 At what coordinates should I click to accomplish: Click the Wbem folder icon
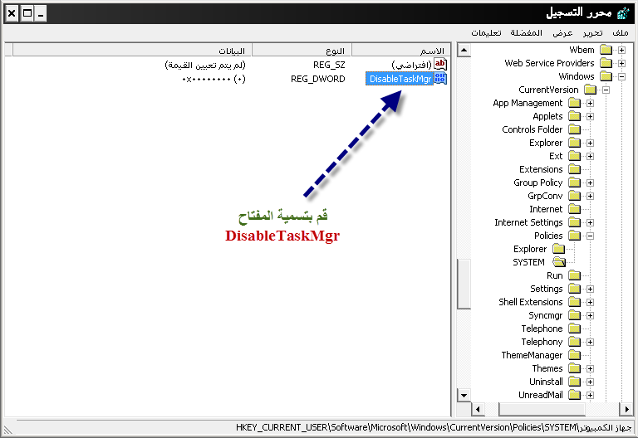606,50
